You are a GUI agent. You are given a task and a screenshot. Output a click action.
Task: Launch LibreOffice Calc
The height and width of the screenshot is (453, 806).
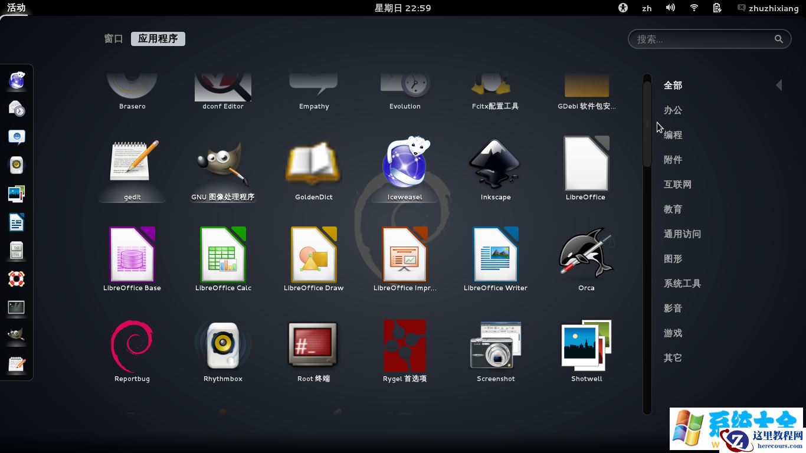pyautogui.click(x=223, y=260)
